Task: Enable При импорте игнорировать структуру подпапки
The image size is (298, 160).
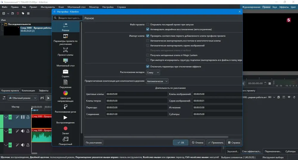Action: click(x=148, y=60)
